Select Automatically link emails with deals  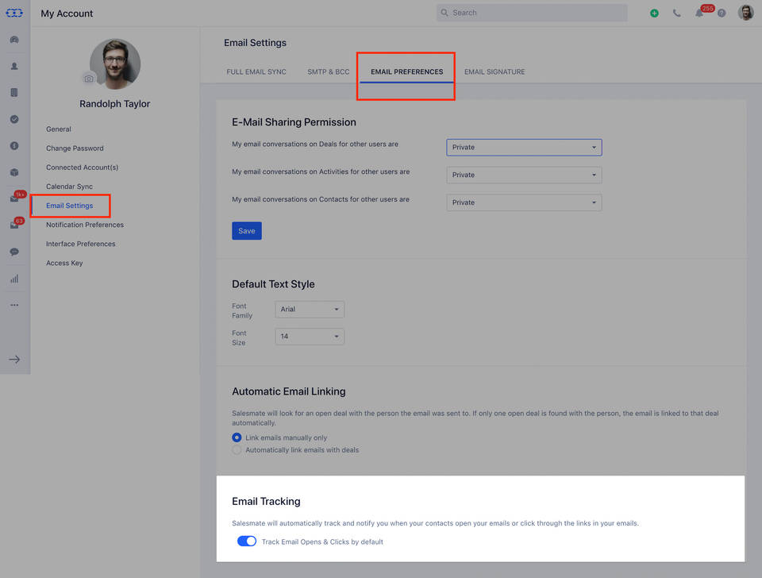click(x=237, y=450)
